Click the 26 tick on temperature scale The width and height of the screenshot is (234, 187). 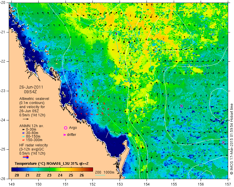82,175
